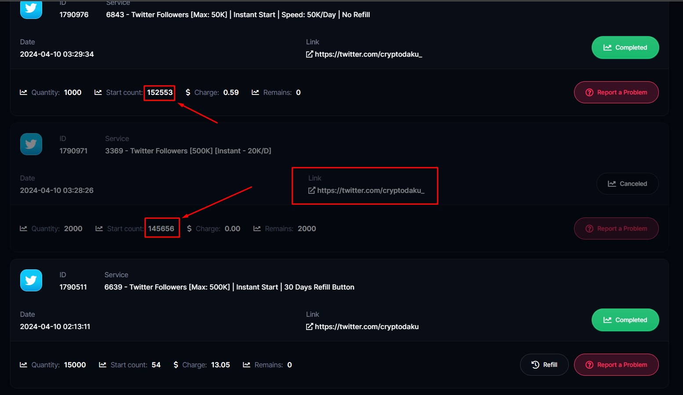Click service 6639 30 Days Refill Button
The image size is (683, 395).
point(229,287)
